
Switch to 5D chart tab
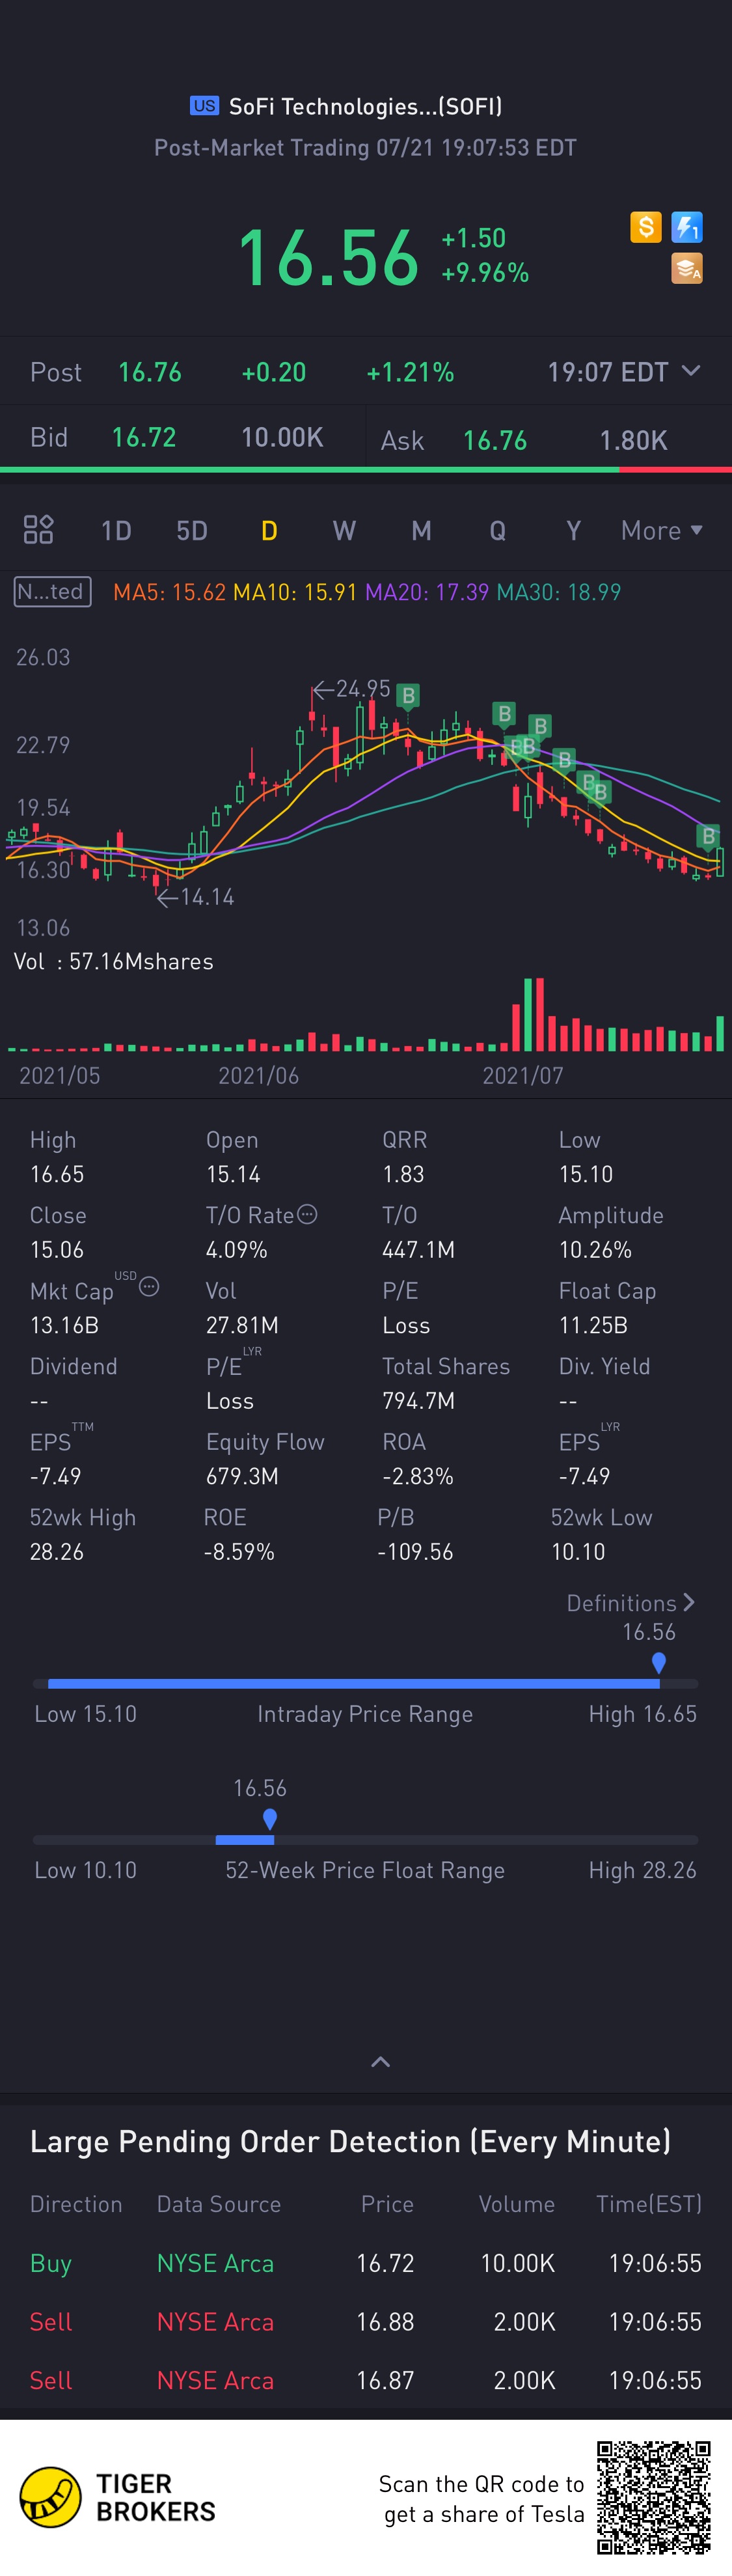tap(192, 530)
